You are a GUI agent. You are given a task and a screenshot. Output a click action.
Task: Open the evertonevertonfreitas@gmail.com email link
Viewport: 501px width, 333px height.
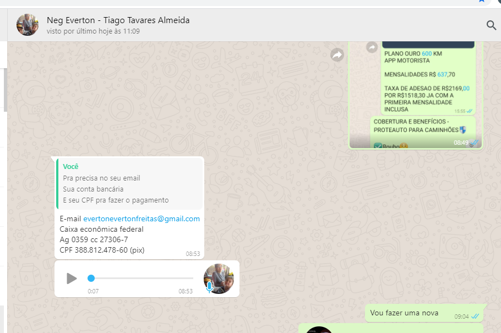coord(141,219)
